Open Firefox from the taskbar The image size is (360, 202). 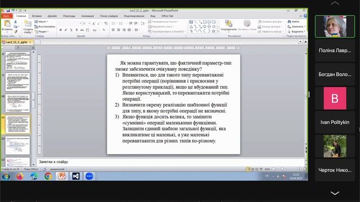click(x=20, y=176)
